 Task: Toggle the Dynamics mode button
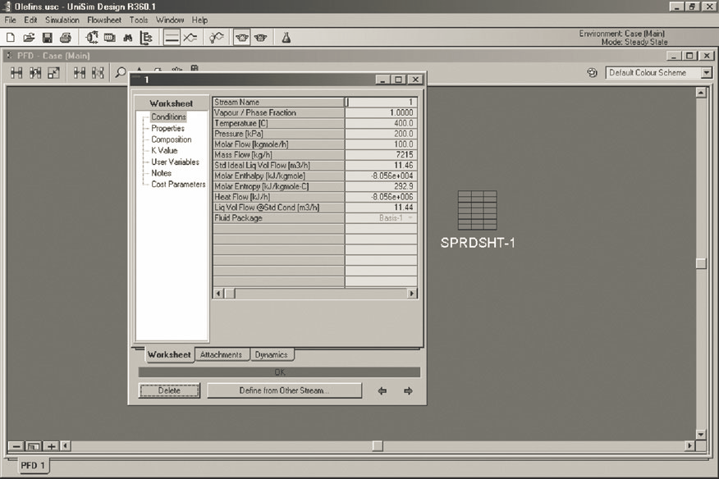[x=190, y=38]
